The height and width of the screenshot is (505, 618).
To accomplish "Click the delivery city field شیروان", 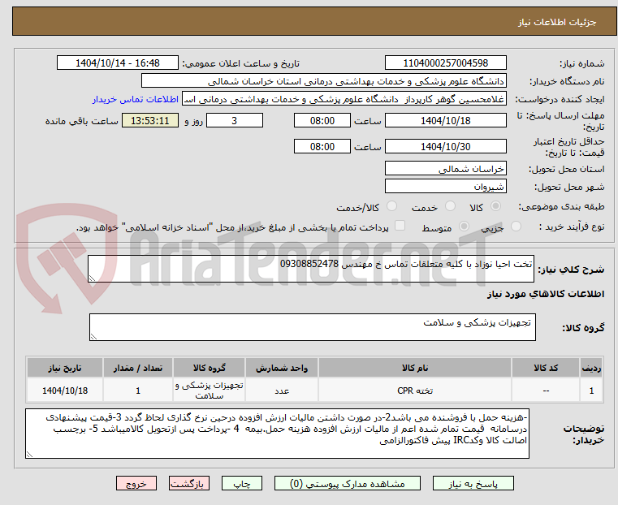I will coord(445,186).
